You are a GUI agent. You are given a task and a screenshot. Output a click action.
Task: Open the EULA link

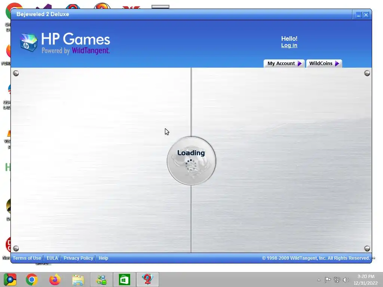pos(52,258)
